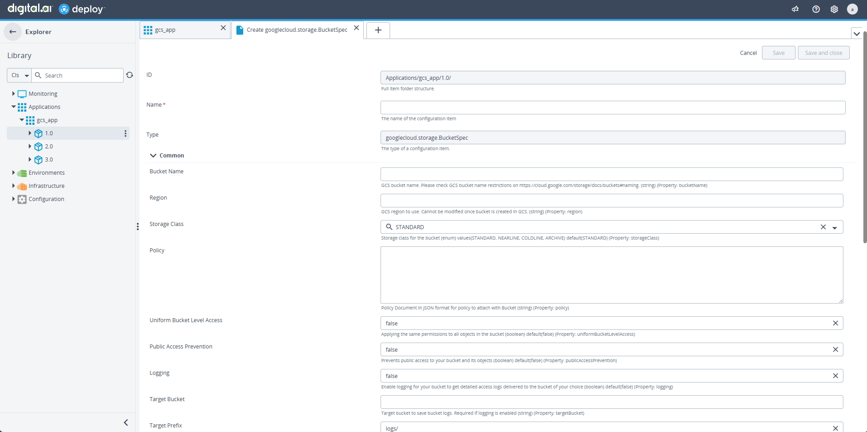Click the Monitoring screen icon

pos(22,94)
